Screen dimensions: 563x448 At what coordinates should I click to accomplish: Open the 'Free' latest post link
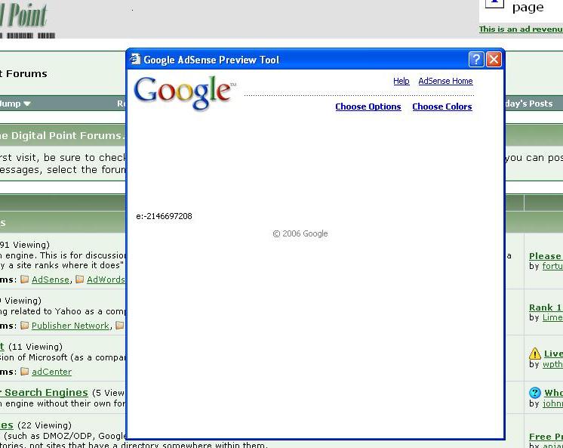(x=546, y=437)
